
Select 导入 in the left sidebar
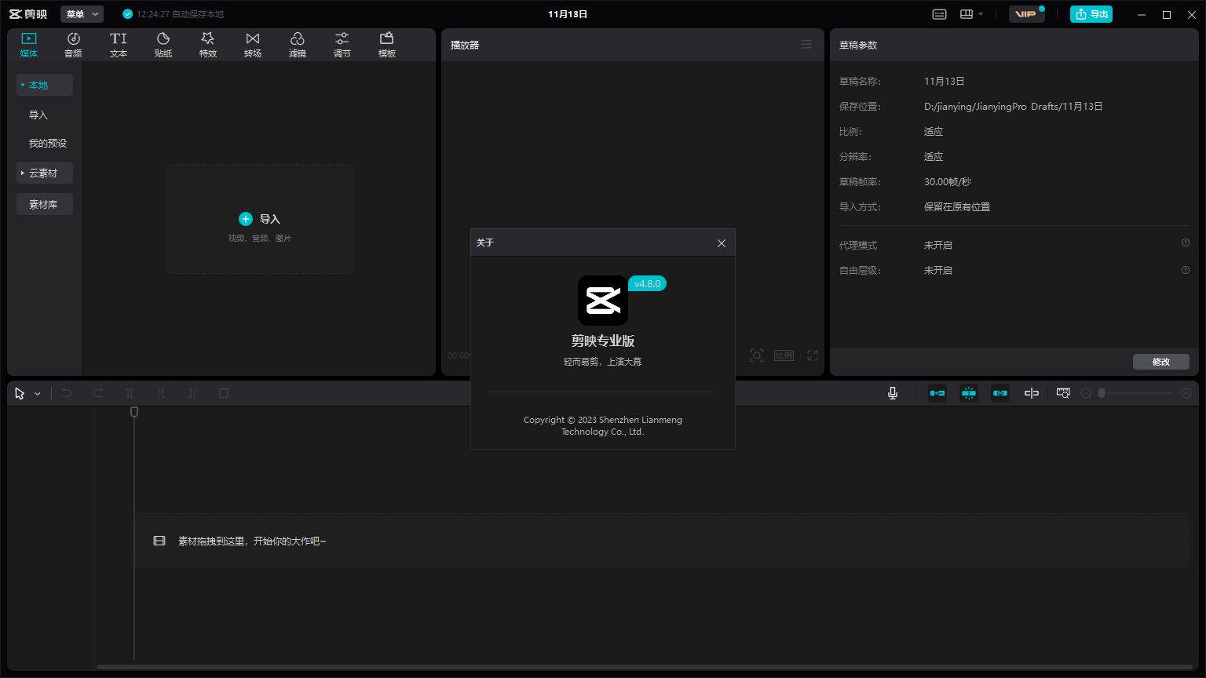pos(38,115)
